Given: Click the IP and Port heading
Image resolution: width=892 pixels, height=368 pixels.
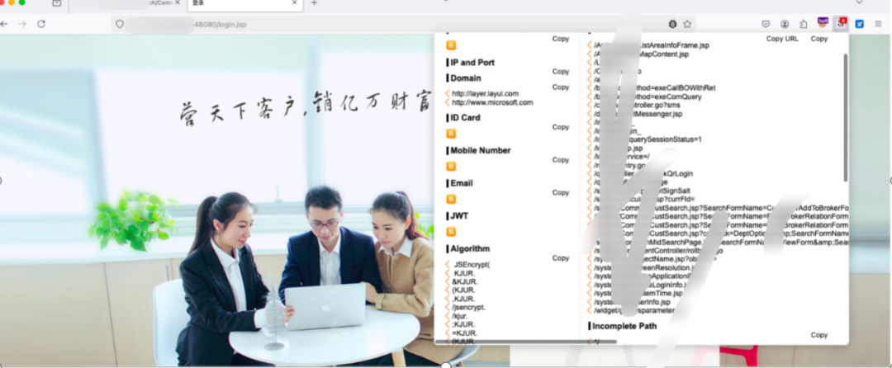Looking at the screenshot, I should click(472, 63).
